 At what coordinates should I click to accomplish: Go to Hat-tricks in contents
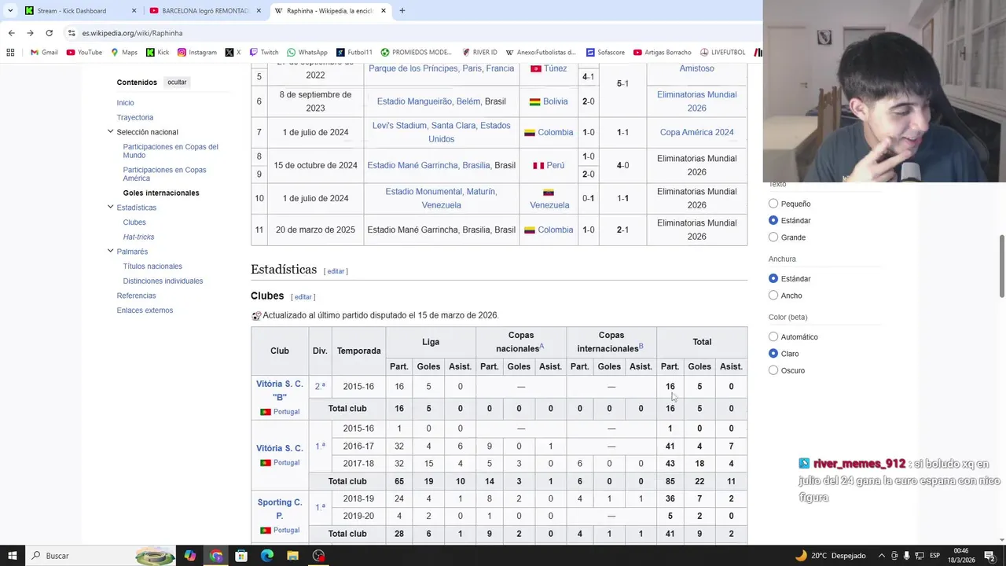point(138,237)
